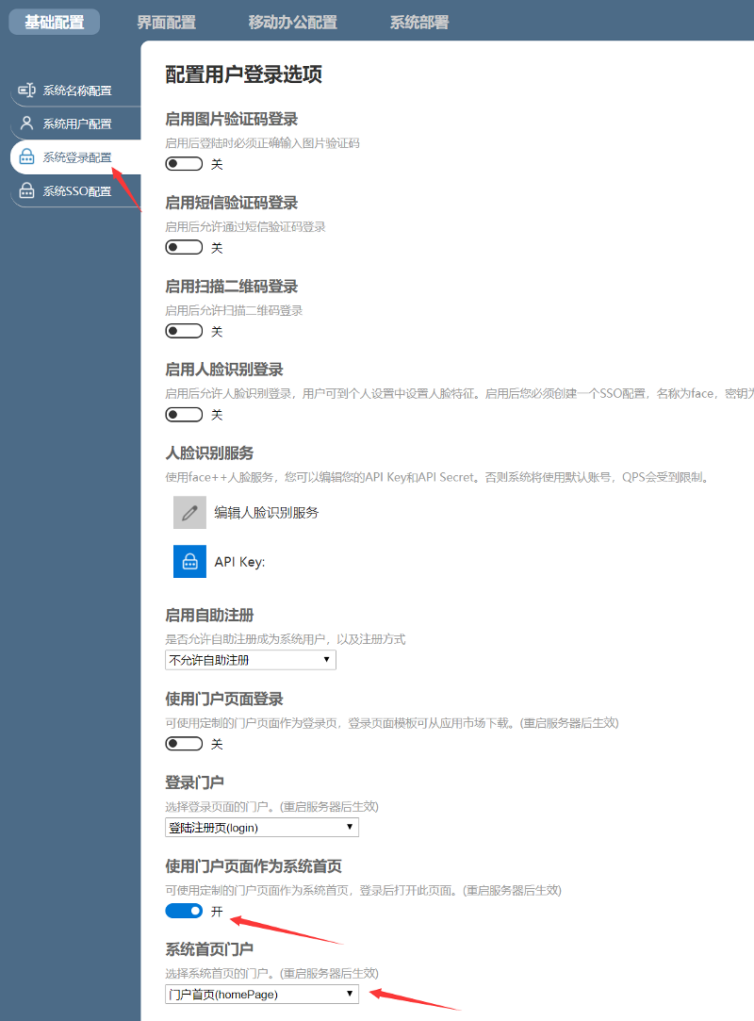Click the 编辑人脸识别服务 link text
This screenshot has height=1021, width=754.
point(266,513)
